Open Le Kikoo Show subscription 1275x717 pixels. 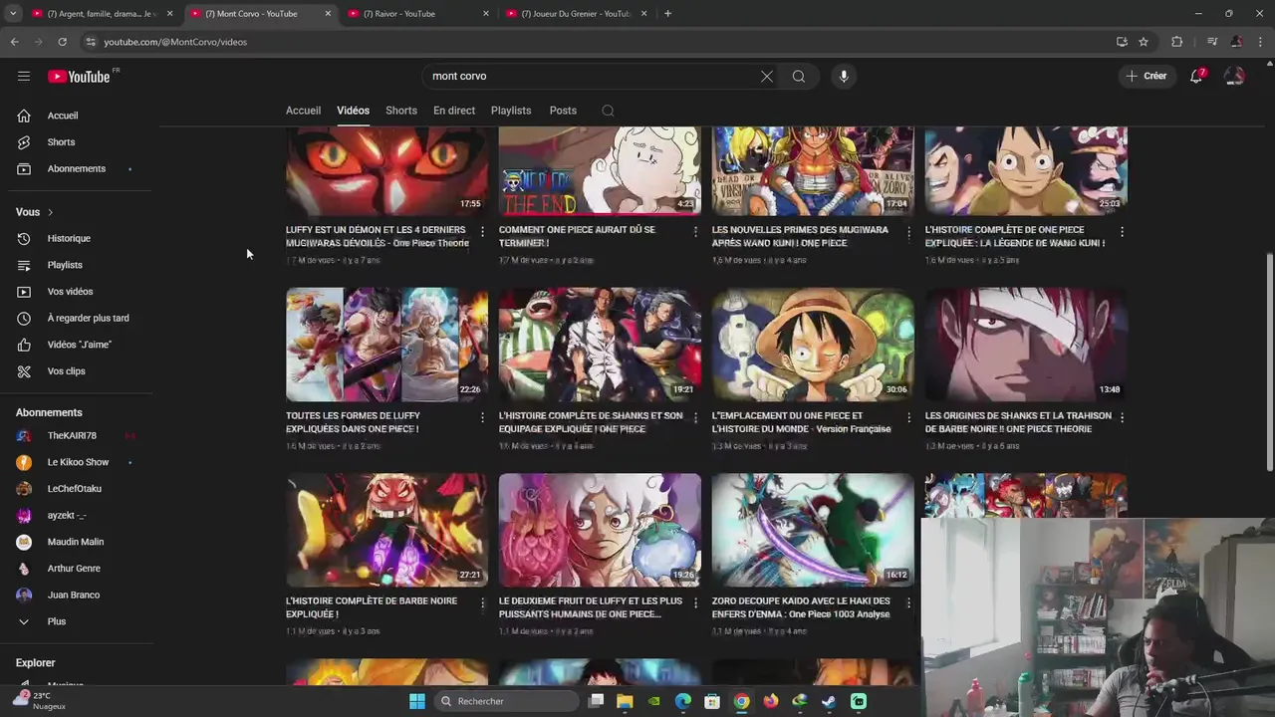pos(80,462)
